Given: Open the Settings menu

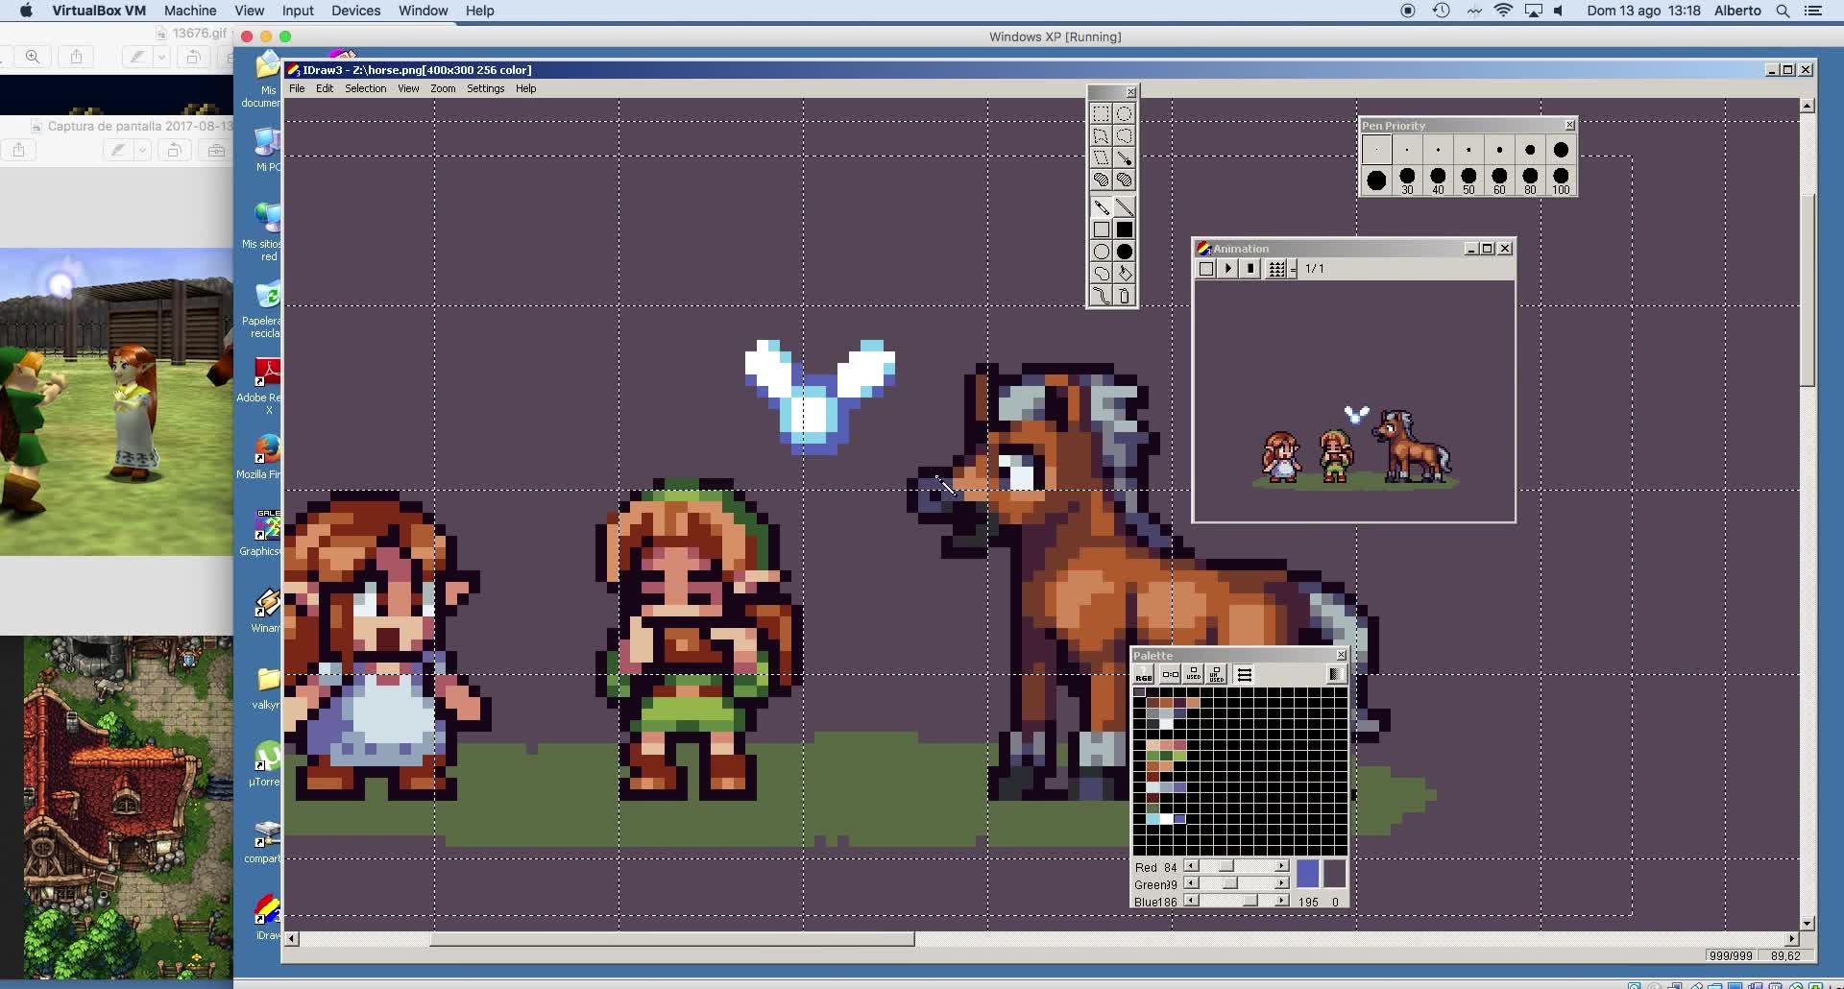Looking at the screenshot, I should click(485, 88).
